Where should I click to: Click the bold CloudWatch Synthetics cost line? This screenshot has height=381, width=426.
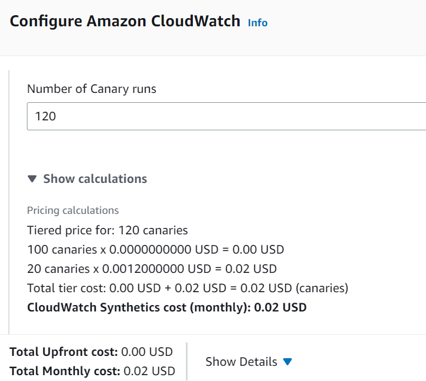coord(167,307)
